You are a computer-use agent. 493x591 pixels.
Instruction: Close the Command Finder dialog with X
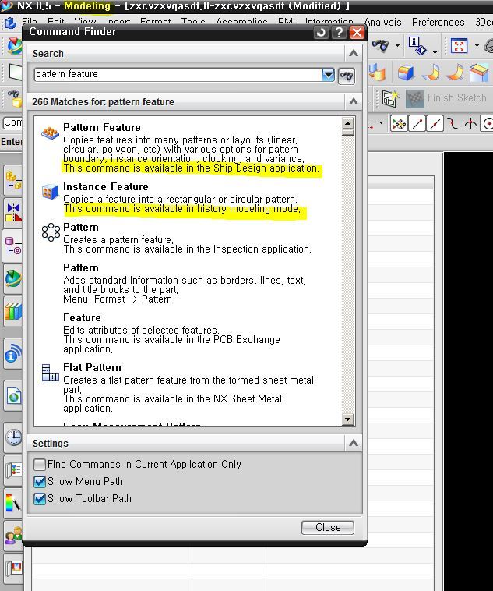[x=357, y=33]
